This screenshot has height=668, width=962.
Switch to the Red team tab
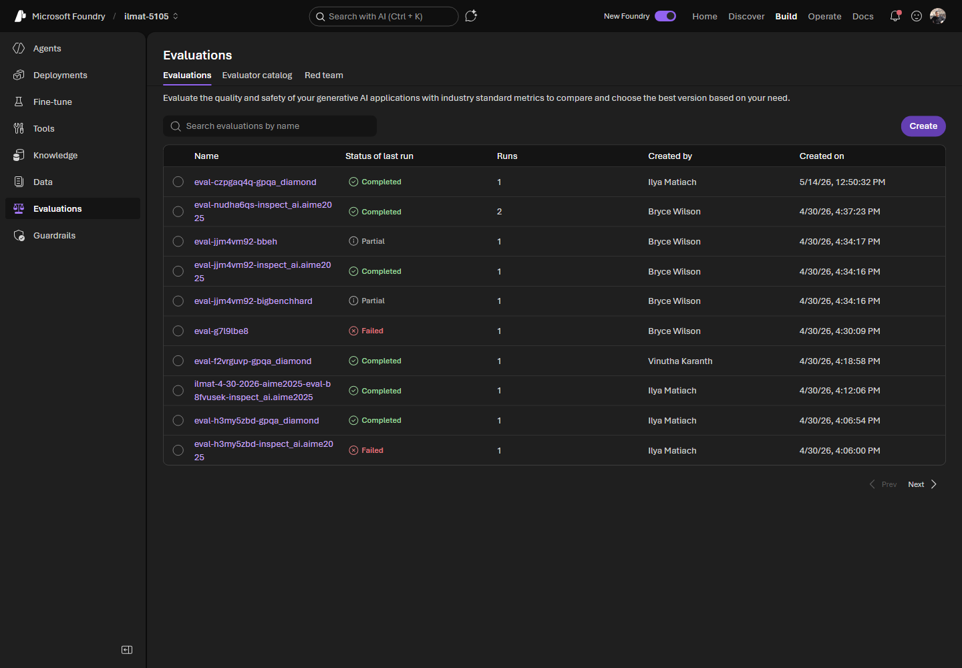click(324, 75)
